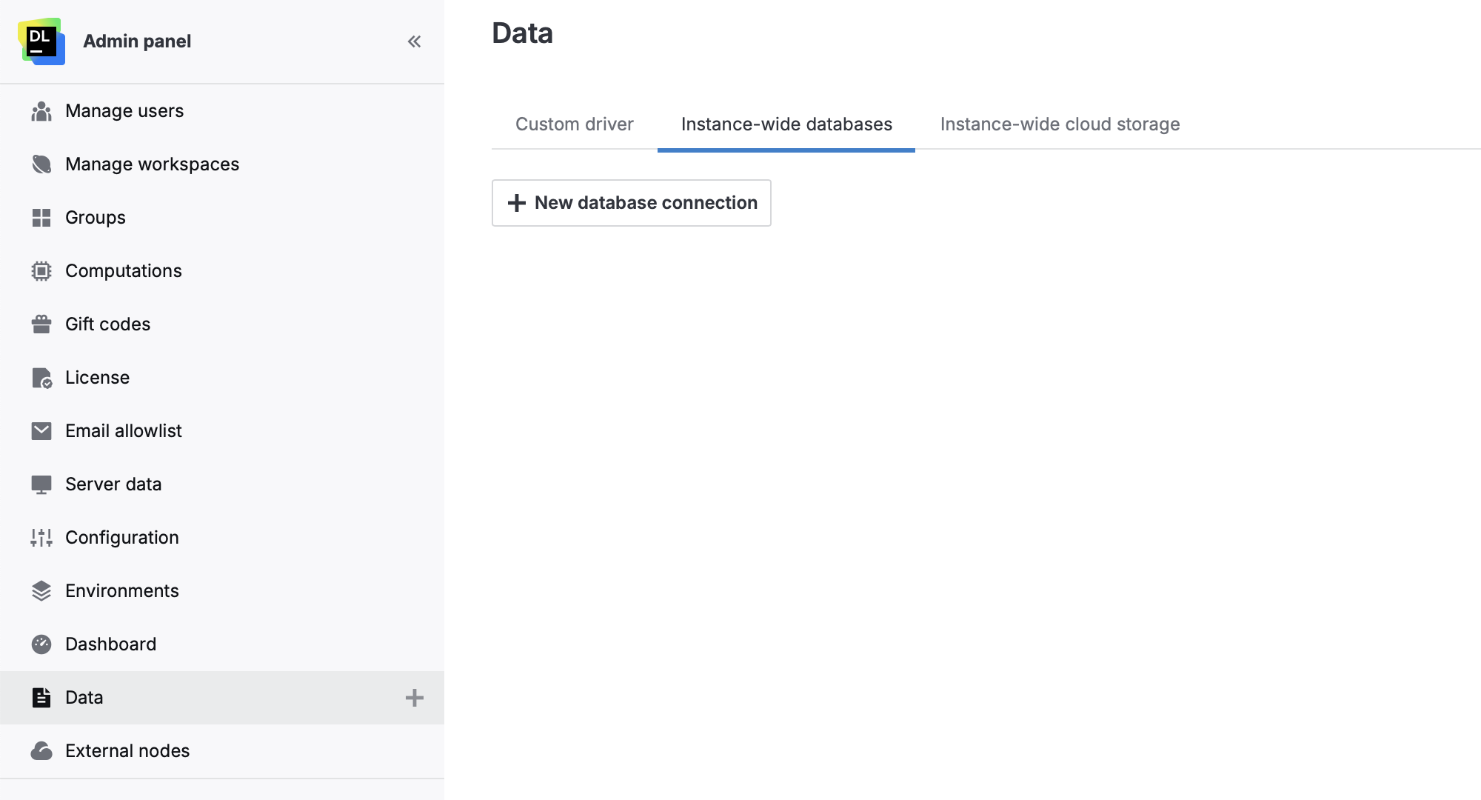Click New database connection

(x=631, y=202)
